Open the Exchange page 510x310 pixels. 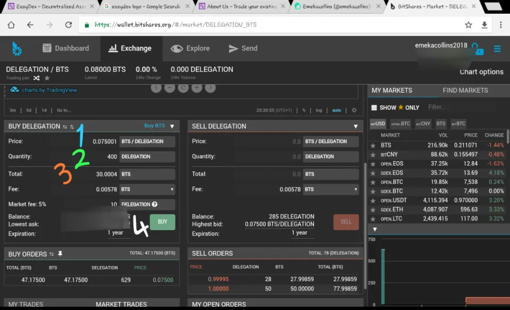click(130, 48)
